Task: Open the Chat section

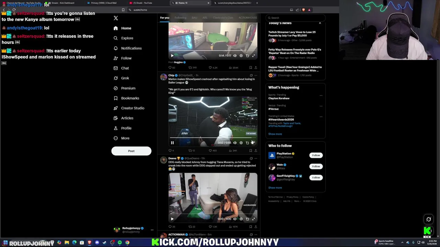Action: point(121,68)
